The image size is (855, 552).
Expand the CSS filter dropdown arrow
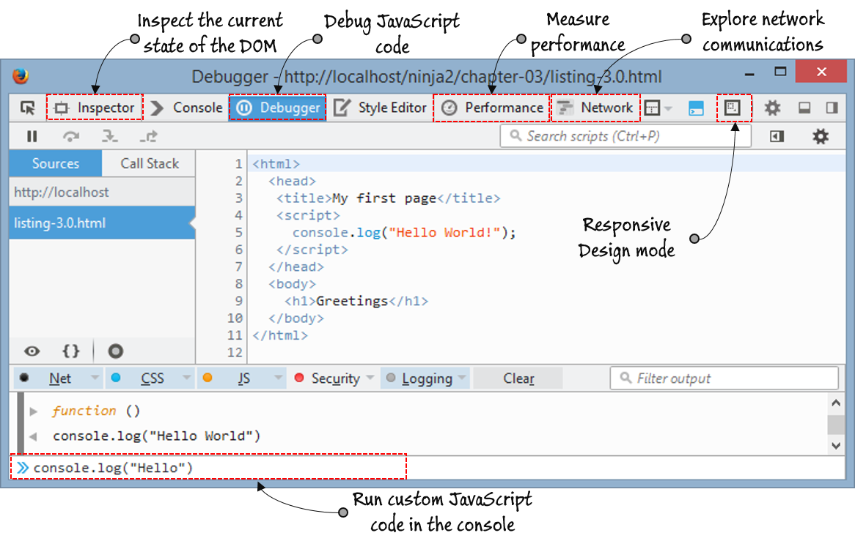(186, 377)
